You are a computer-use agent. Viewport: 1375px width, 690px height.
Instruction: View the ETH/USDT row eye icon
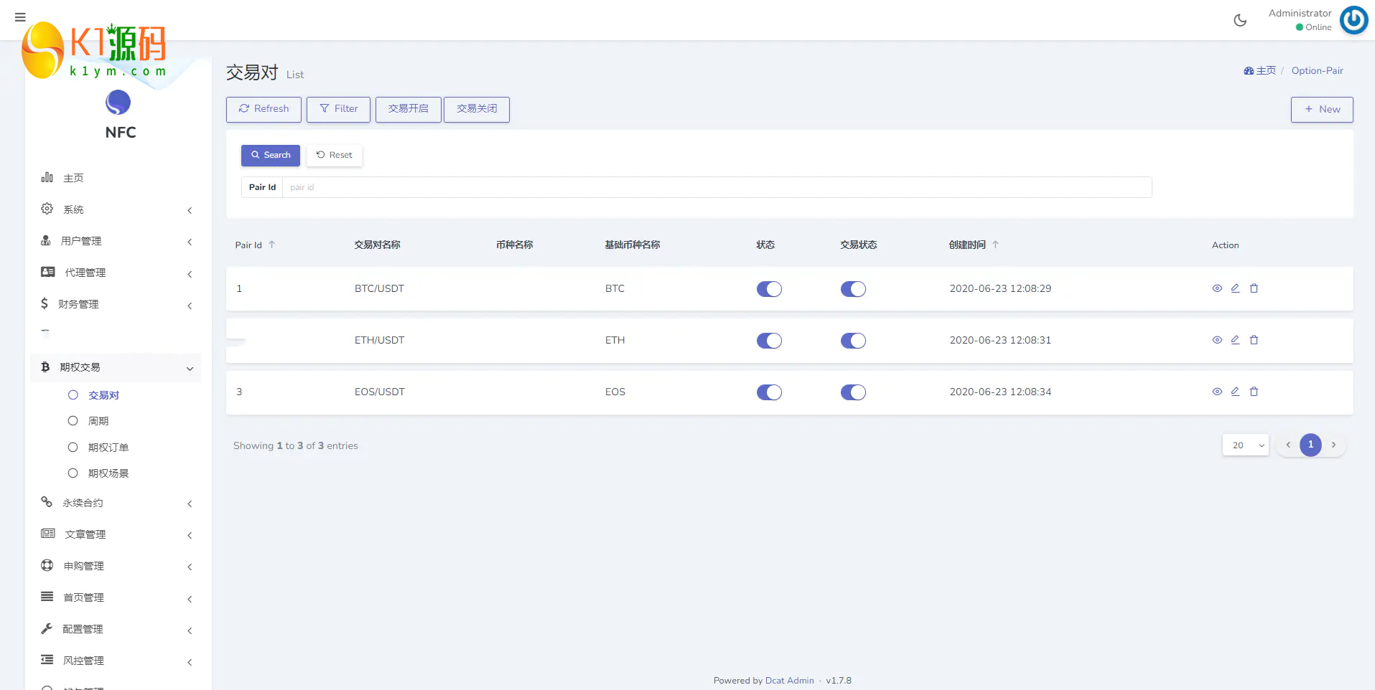(x=1217, y=340)
